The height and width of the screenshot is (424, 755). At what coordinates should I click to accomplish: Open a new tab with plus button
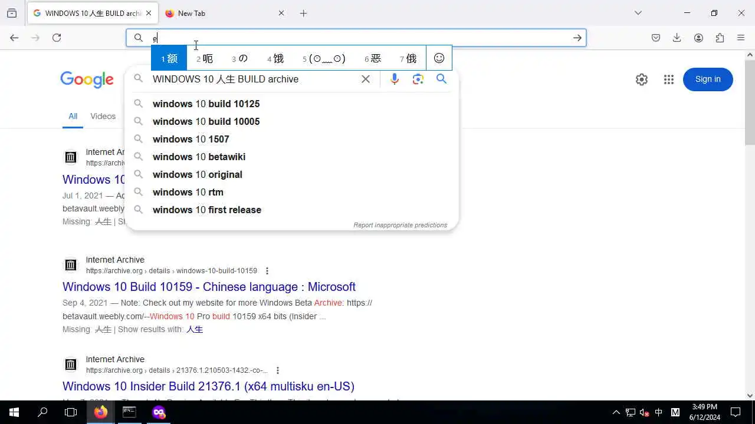click(303, 13)
